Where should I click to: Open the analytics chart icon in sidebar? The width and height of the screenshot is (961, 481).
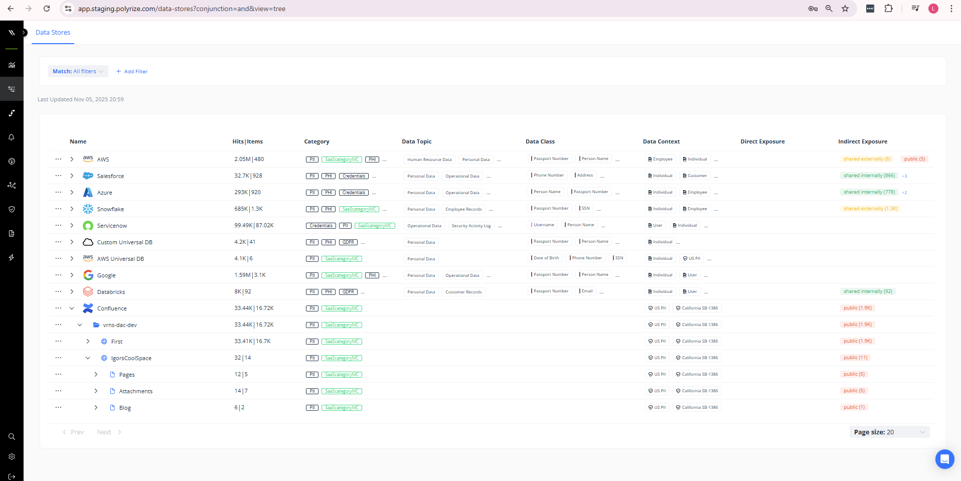[x=12, y=65]
